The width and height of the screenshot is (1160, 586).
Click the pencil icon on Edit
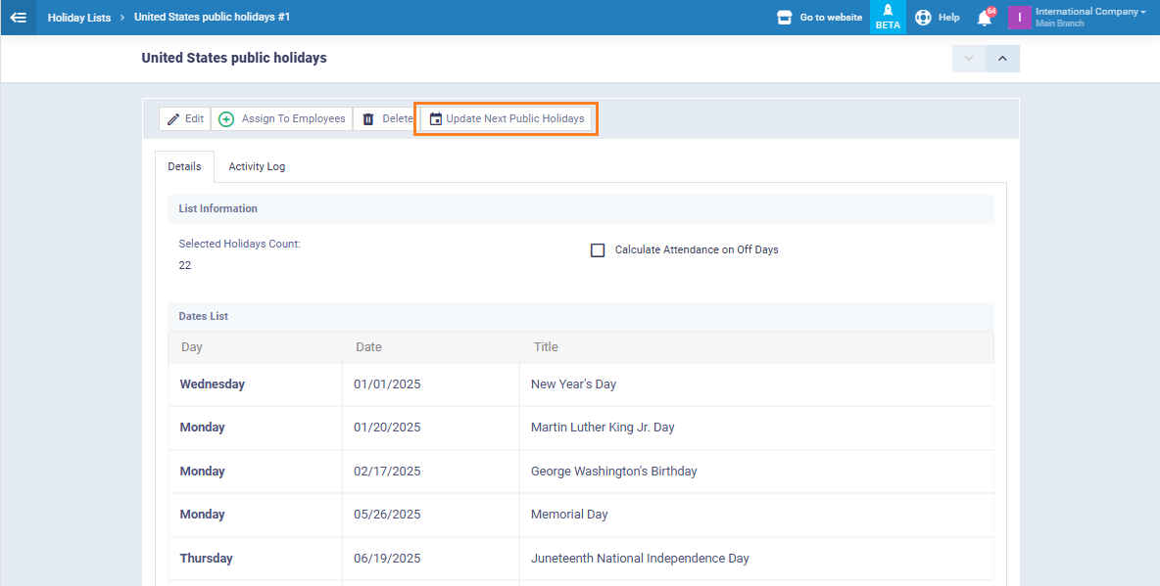click(x=173, y=119)
